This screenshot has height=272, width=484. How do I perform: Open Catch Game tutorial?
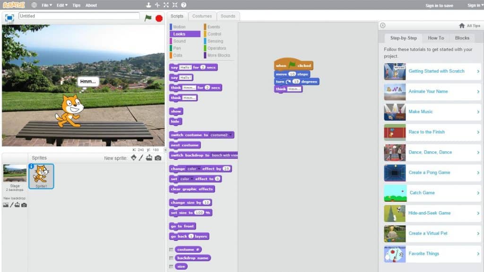(x=432, y=193)
